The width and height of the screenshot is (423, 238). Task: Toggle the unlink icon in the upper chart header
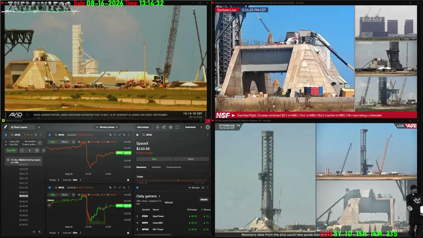(x=124, y=135)
